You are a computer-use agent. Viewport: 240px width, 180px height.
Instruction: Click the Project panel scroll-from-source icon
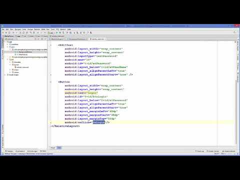coord(35,39)
